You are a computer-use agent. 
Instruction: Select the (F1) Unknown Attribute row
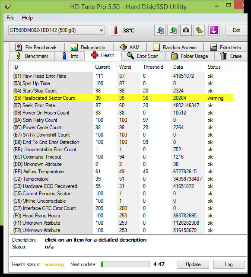(x=123, y=223)
